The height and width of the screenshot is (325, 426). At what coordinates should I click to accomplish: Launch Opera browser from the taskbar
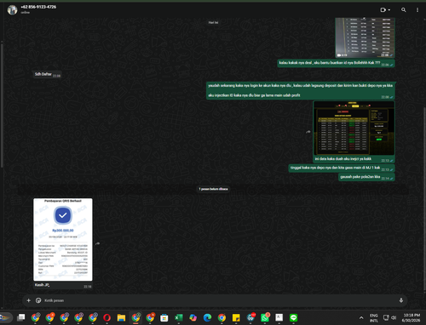[x=107, y=317]
